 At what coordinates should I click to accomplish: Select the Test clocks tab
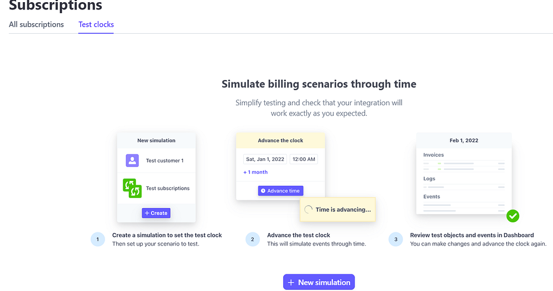tap(96, 24)
